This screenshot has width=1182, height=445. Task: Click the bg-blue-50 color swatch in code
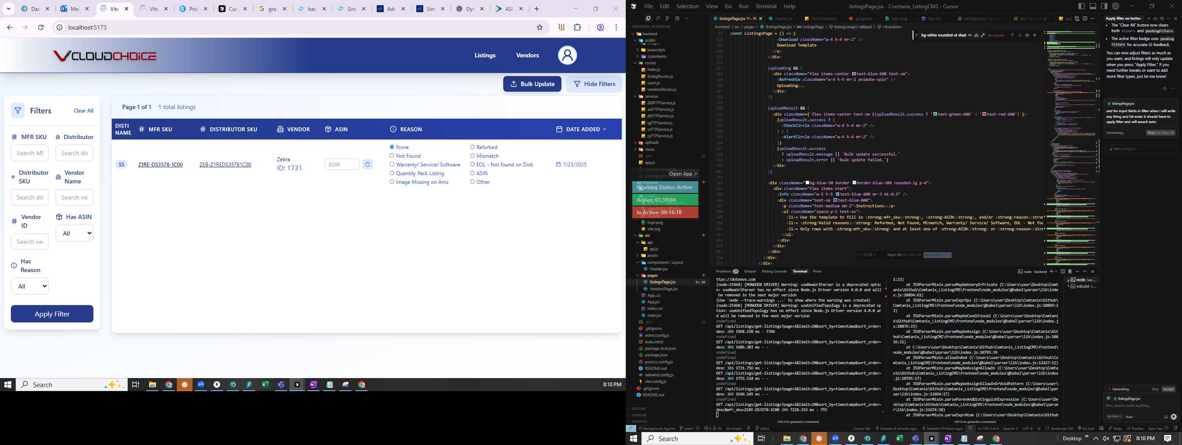point(808,183)
